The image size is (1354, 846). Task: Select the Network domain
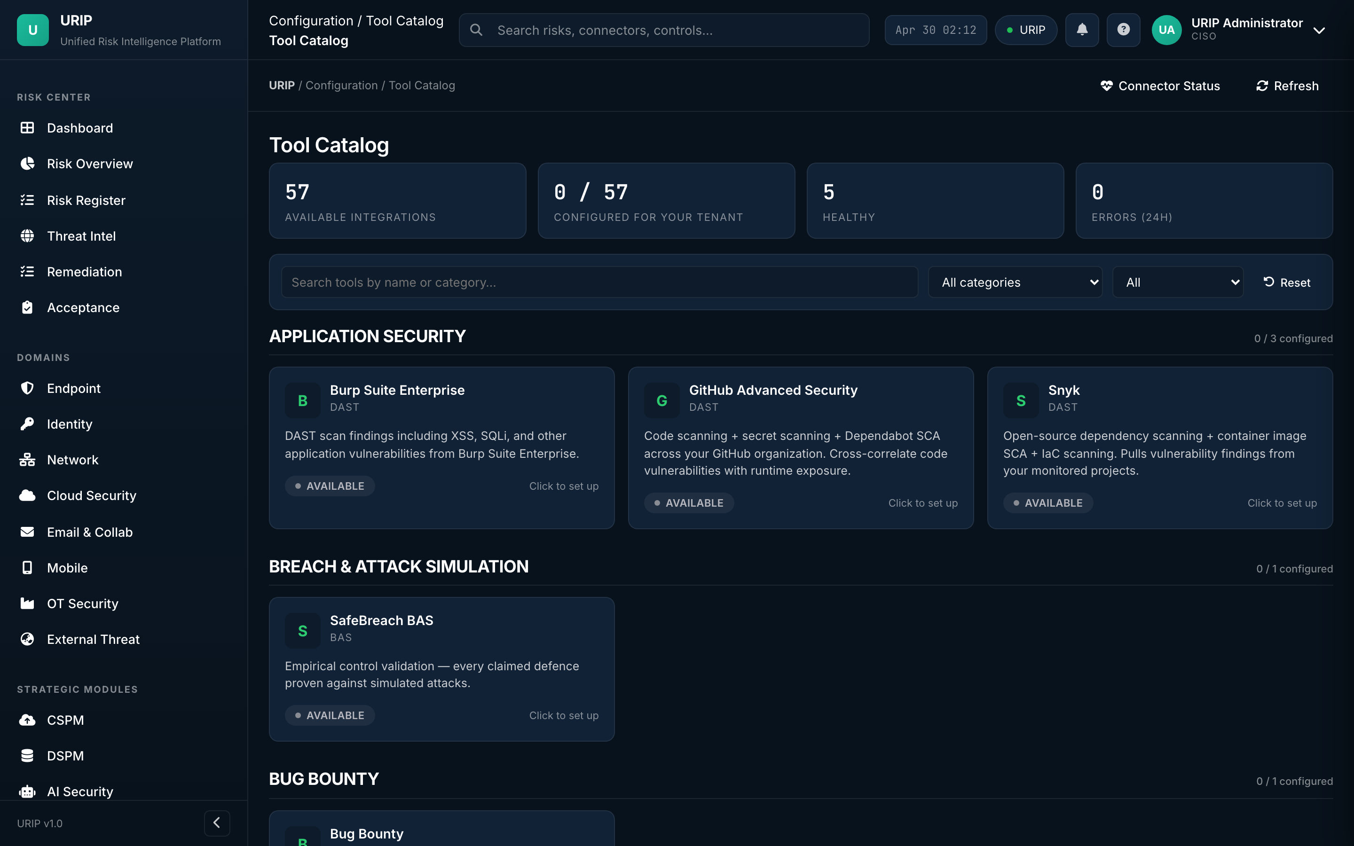coord(124,459)
